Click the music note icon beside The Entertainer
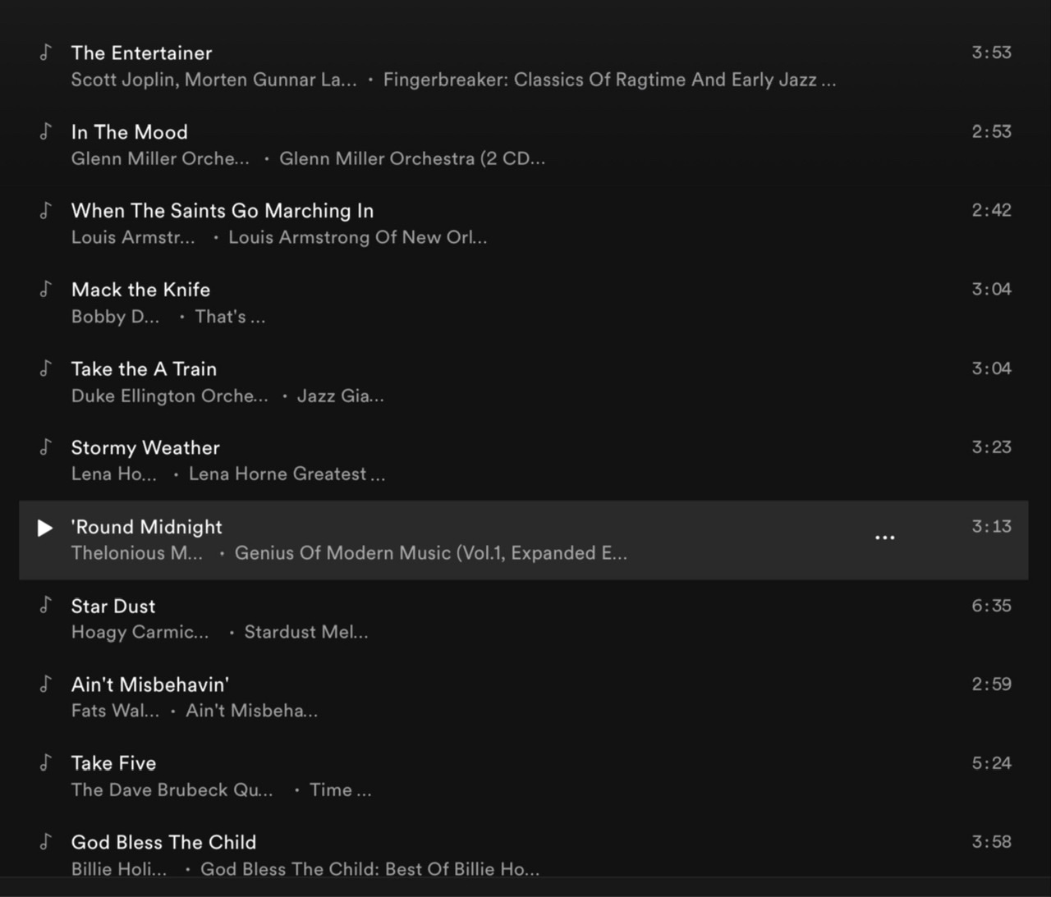This screenshot has height=897, width=1051. point(45,53)
